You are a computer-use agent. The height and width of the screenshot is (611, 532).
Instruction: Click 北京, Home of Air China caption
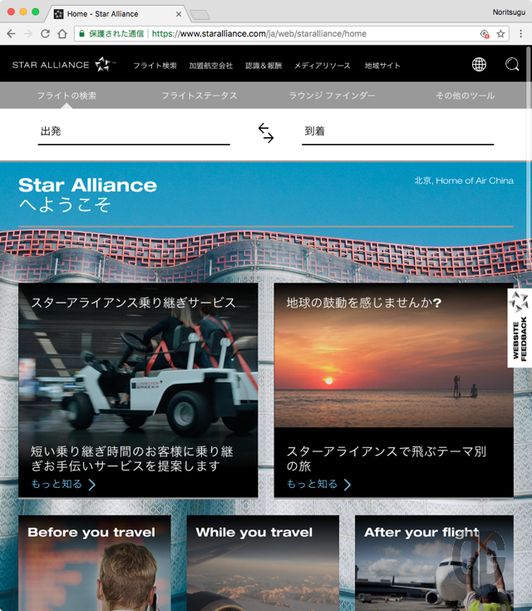pos(464,181)
